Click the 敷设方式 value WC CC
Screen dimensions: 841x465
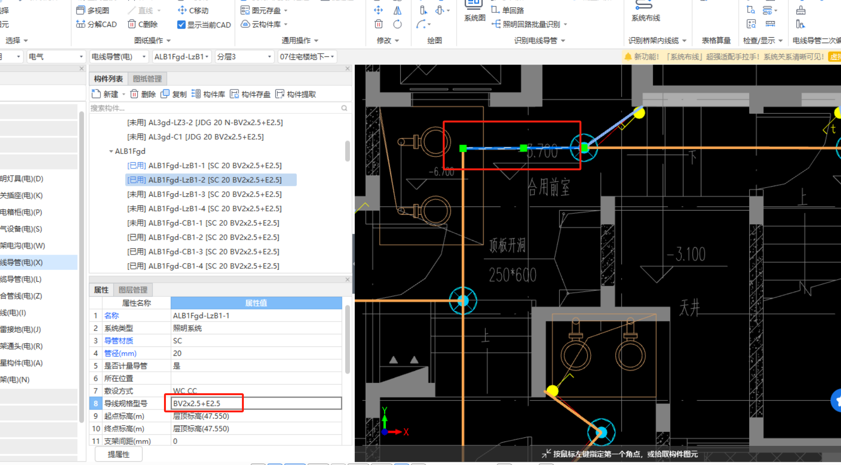256,391
